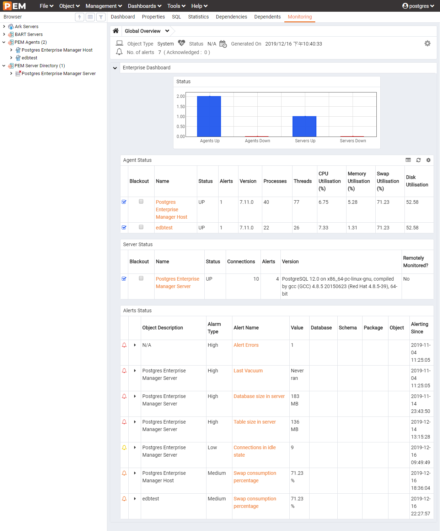440x531 pixels.
Task: Click the BART Servers tree icon
Action: 11,34
